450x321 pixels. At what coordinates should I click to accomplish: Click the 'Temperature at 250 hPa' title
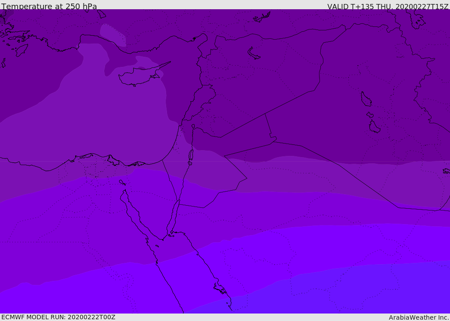49,6
